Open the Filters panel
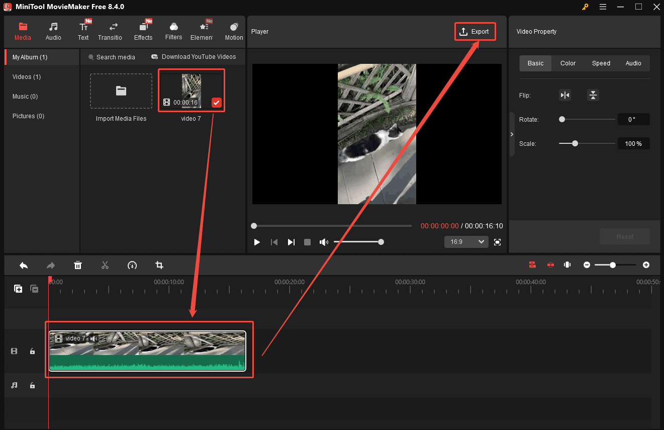 [173, 30]
